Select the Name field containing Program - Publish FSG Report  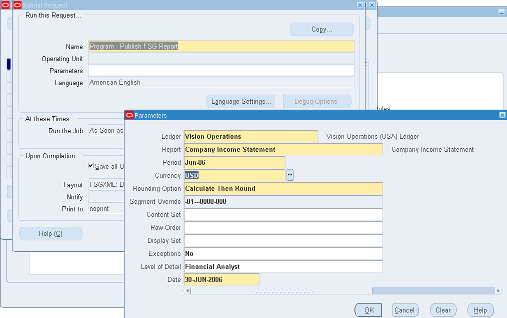click(x=221, y=46)
